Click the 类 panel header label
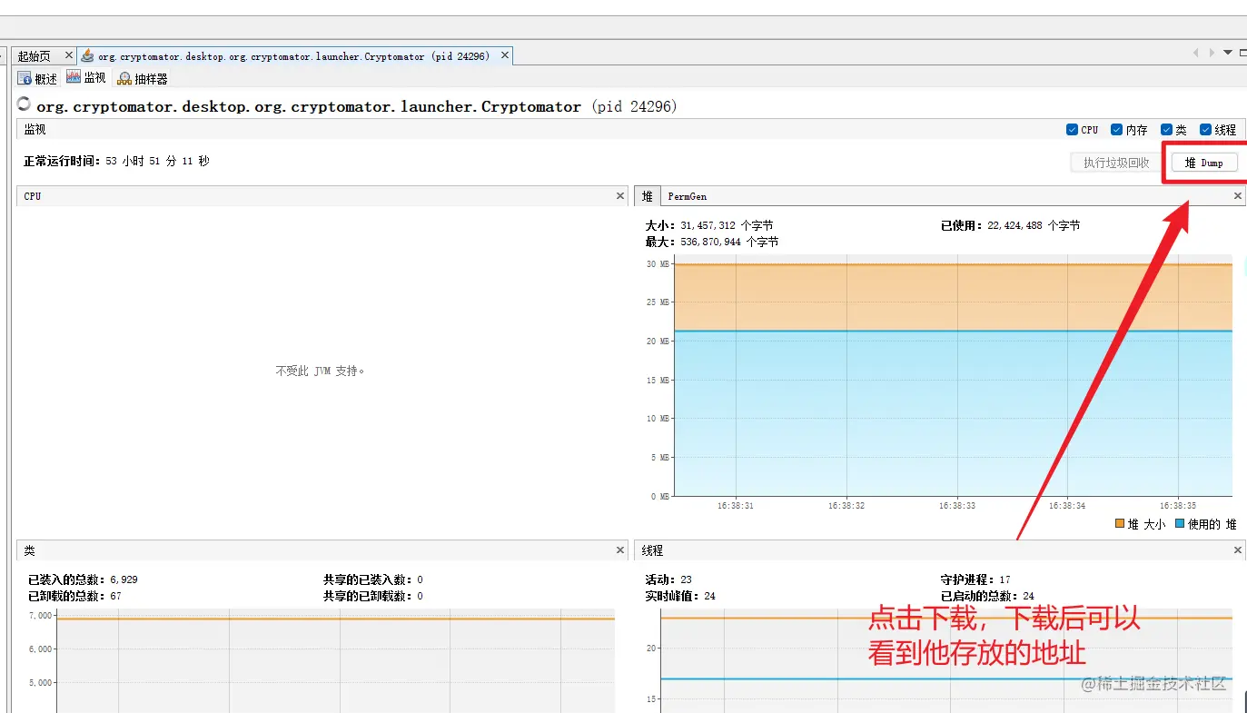The image size is (1247, 713). tap(30, 550)
